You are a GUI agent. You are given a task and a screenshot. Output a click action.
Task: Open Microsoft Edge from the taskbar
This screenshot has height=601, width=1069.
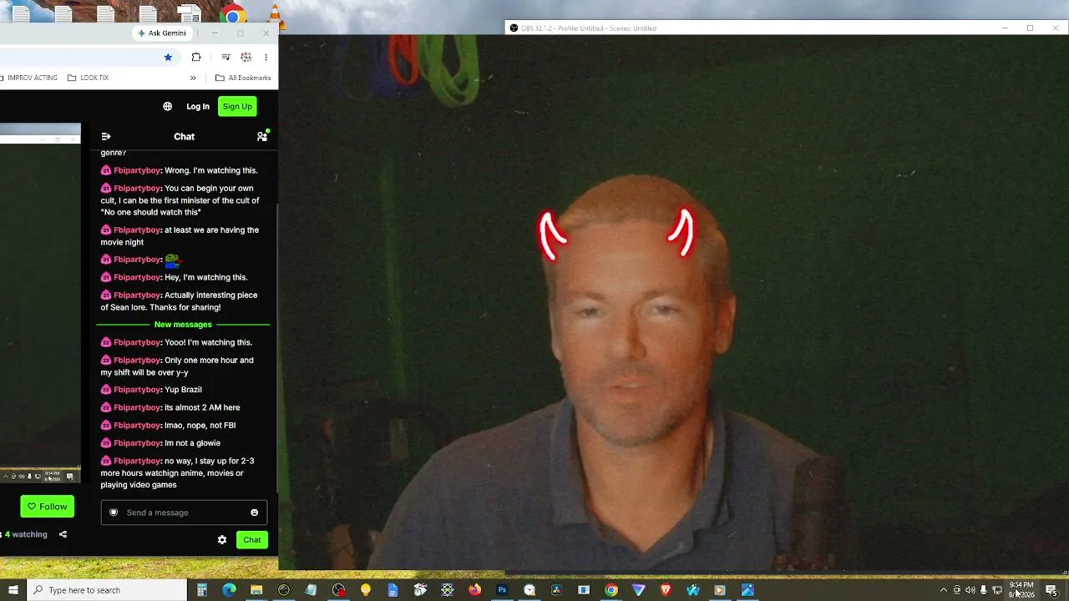click(229, 590)
